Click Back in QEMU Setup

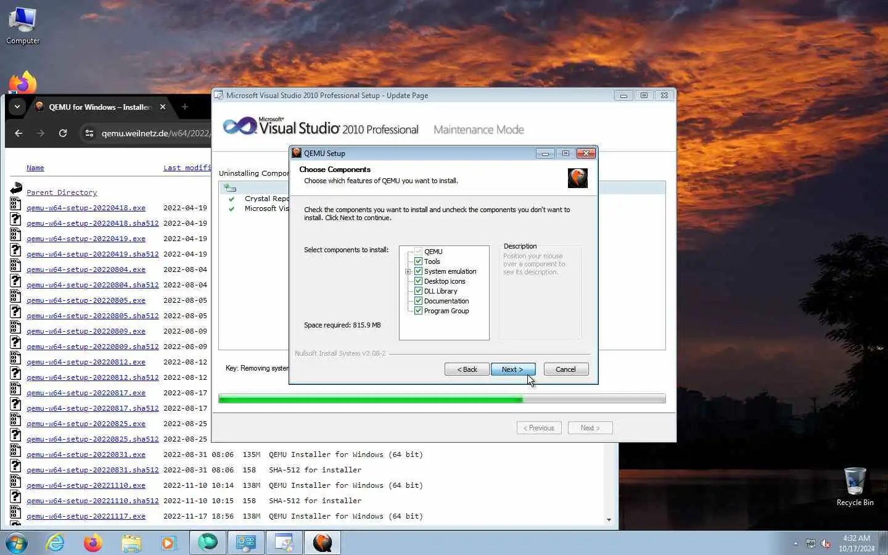[467, 369]
